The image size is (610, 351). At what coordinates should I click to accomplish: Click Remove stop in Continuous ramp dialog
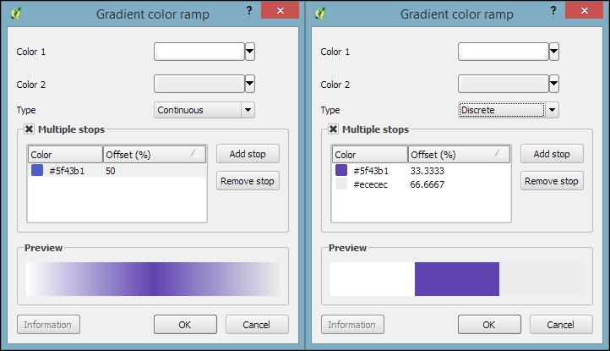pos(248,181)
